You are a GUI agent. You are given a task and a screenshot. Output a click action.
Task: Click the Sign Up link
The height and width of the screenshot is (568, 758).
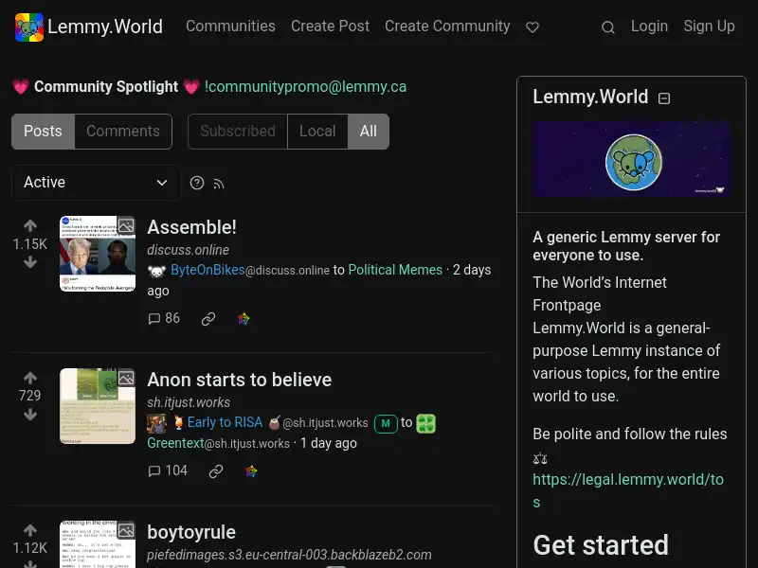pos(709,27)
